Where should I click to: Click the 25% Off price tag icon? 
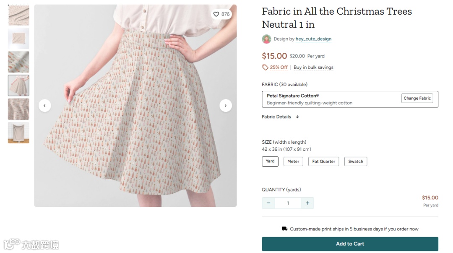coord(265,67)
